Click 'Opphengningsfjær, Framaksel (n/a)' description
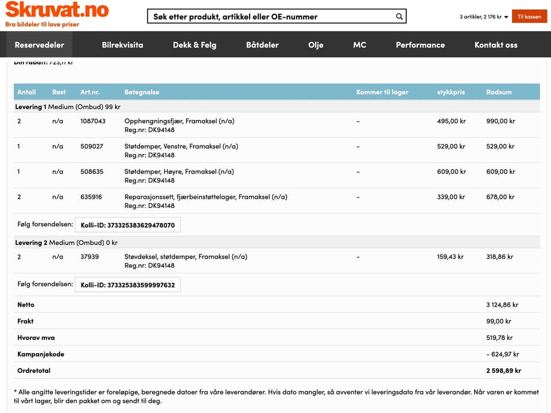 tap(179, 121)
